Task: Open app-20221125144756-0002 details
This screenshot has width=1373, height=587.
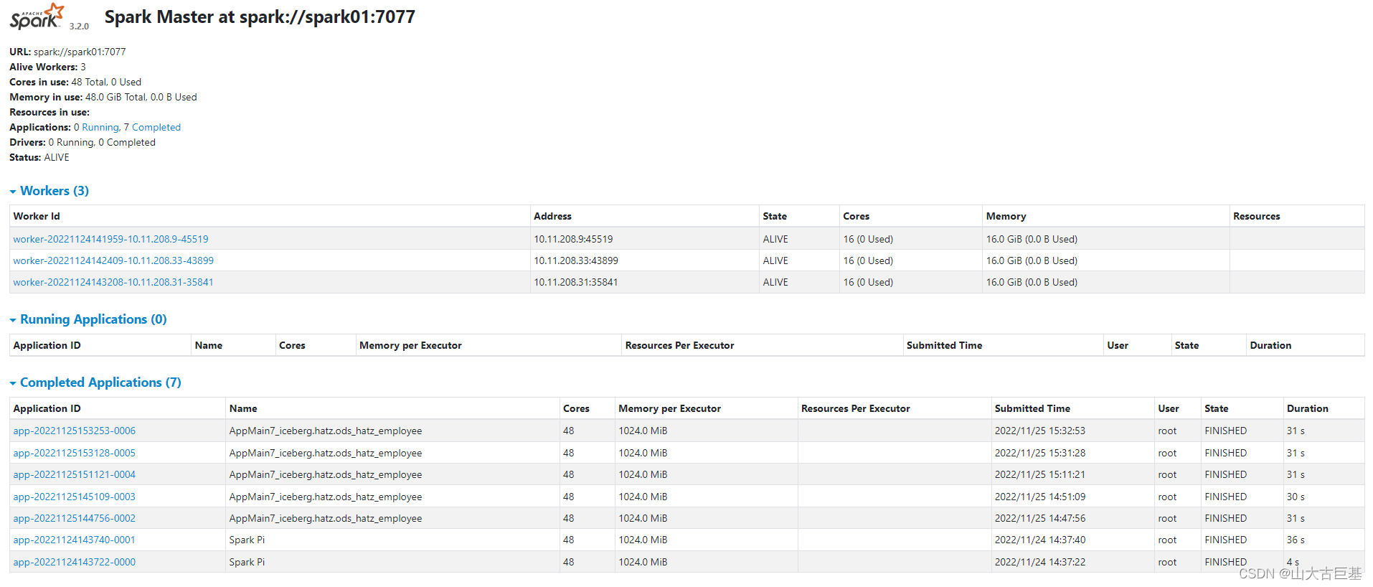Action: tap(74, 518)
